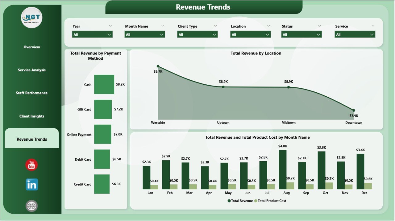Expand the Client Type dropdown

pyautogui.click(x=197, y=34)
